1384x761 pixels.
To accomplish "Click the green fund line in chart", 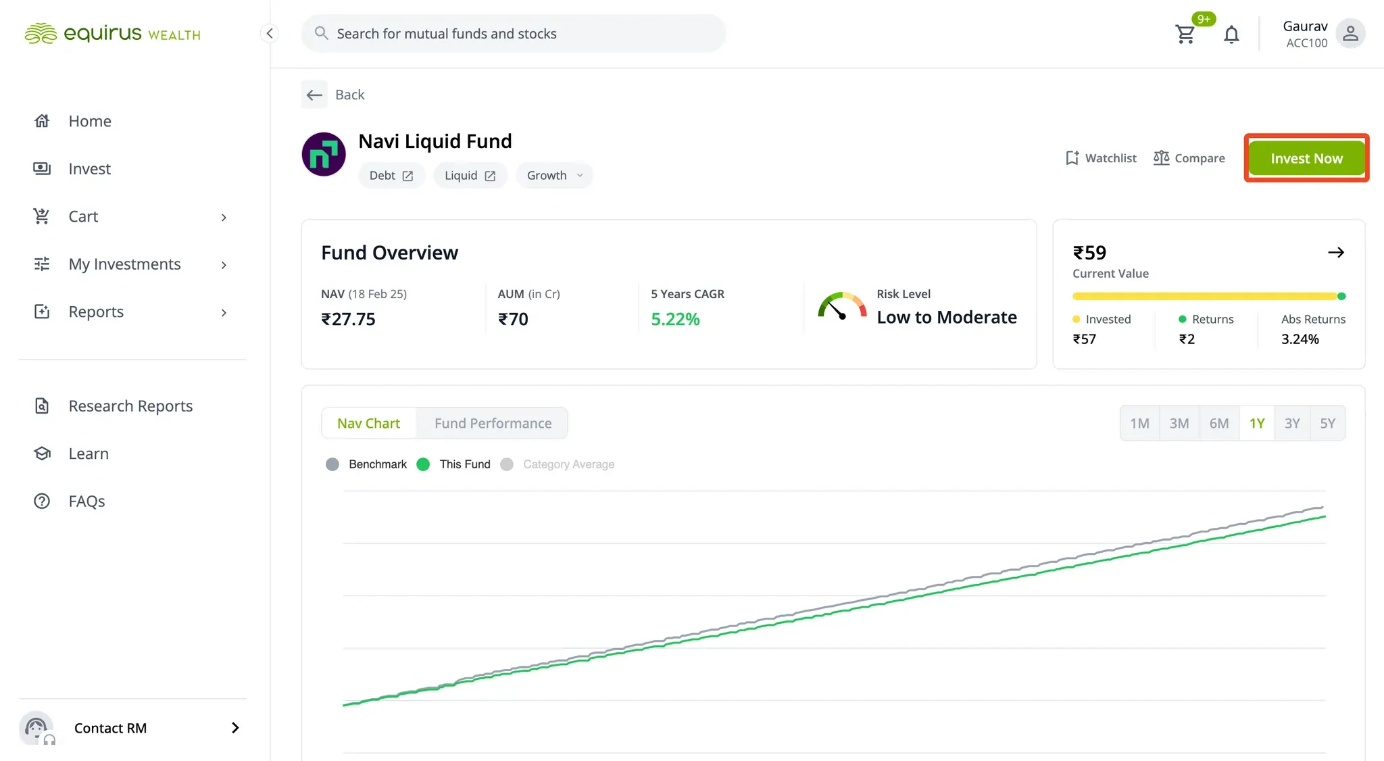I will click(835, 612).
